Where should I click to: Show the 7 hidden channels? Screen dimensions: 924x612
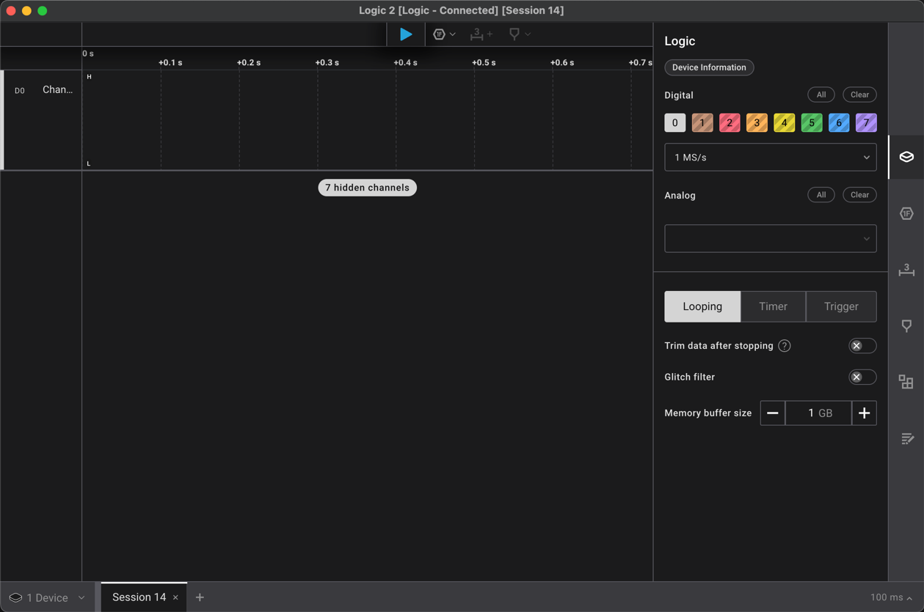point(367,188)
